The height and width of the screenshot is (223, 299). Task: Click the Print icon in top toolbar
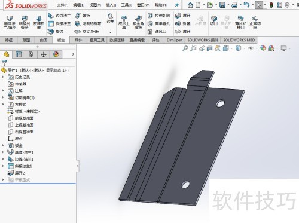[234, 5]
